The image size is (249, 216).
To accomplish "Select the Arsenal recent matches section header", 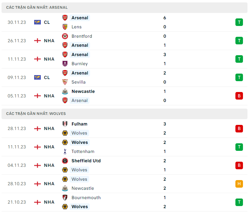I will click(37, 7).
